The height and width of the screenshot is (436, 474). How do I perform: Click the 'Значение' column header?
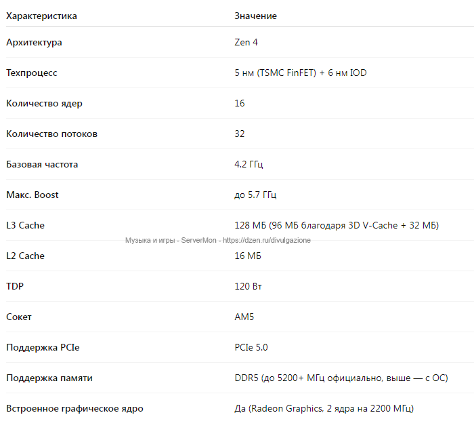[x=255, y=16]
